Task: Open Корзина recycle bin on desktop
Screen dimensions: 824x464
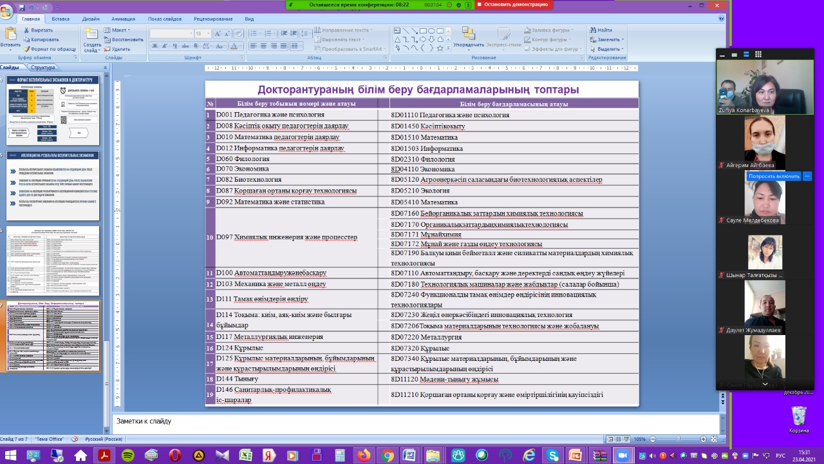Action: 799,419
